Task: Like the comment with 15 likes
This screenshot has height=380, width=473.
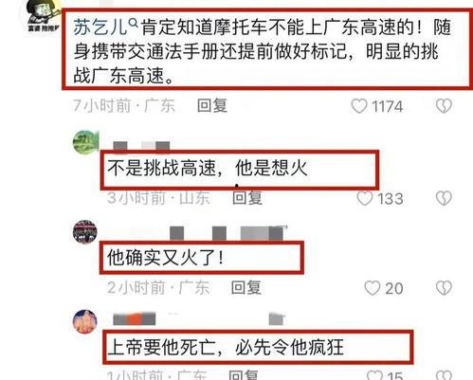Action: [x=374, y=375]
